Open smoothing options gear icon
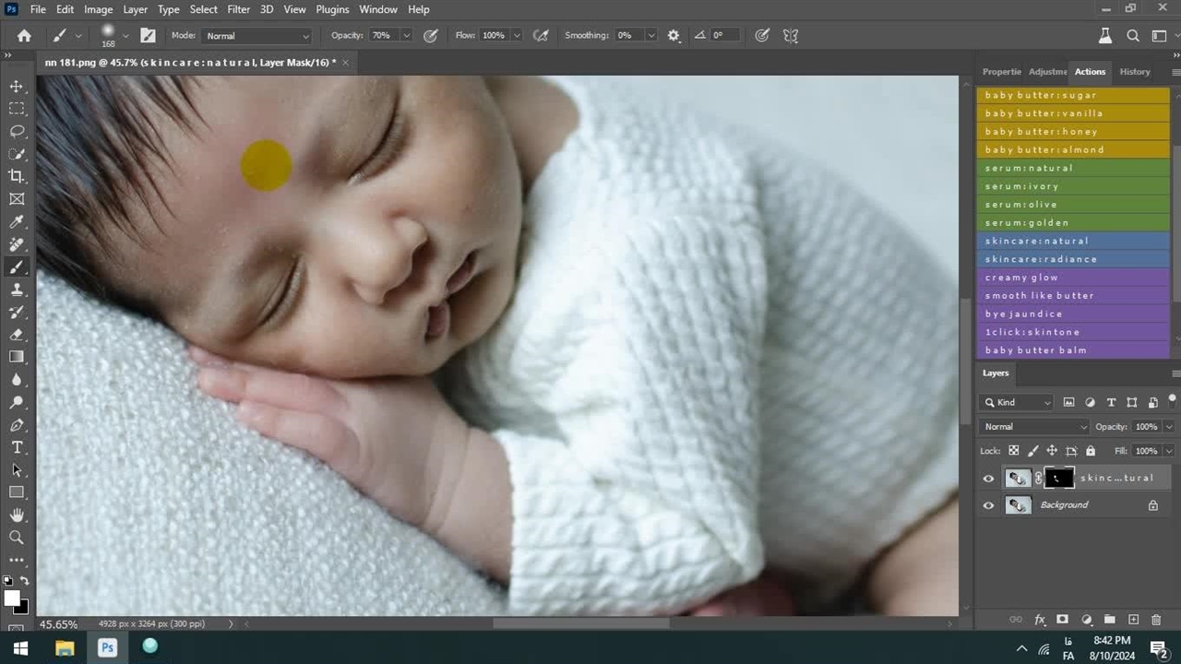Image resolution: width=1181 pixels, height=664 pixels. coord(674,36)
